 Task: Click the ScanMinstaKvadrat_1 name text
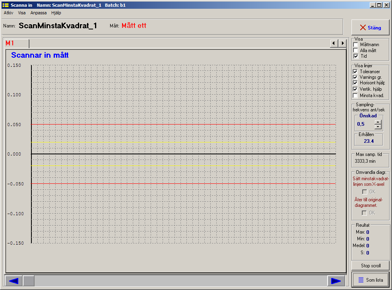click(58, 25)
